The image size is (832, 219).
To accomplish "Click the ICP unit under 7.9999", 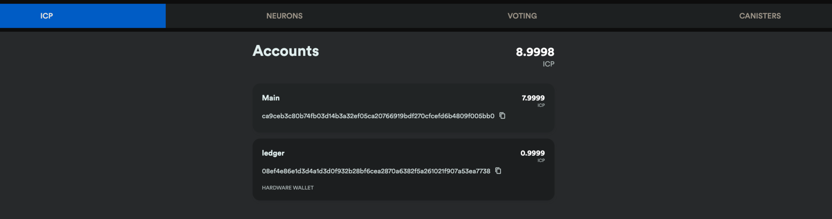I will click(x=541, y=106).
